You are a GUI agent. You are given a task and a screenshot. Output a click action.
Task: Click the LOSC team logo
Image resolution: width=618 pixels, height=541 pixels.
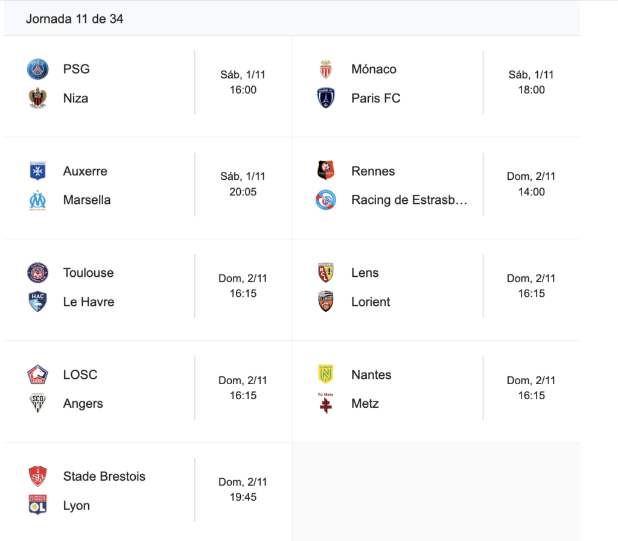coord(37,375)
